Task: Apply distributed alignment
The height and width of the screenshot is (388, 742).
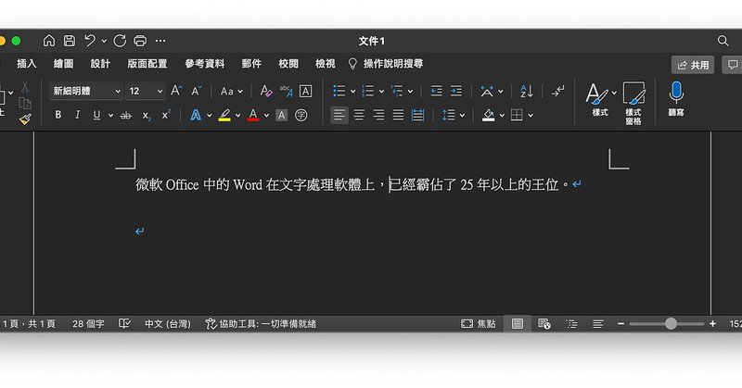Action: (x=418, y=116)
